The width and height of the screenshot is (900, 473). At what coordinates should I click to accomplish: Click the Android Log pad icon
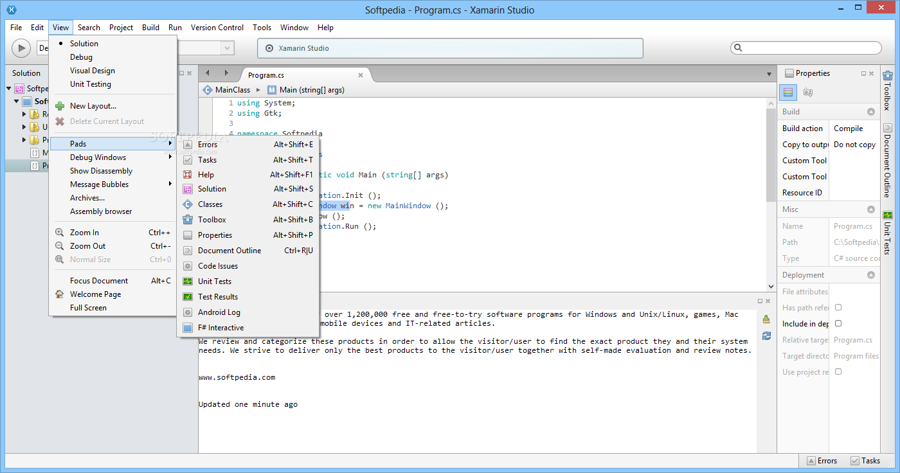point(188,312)
